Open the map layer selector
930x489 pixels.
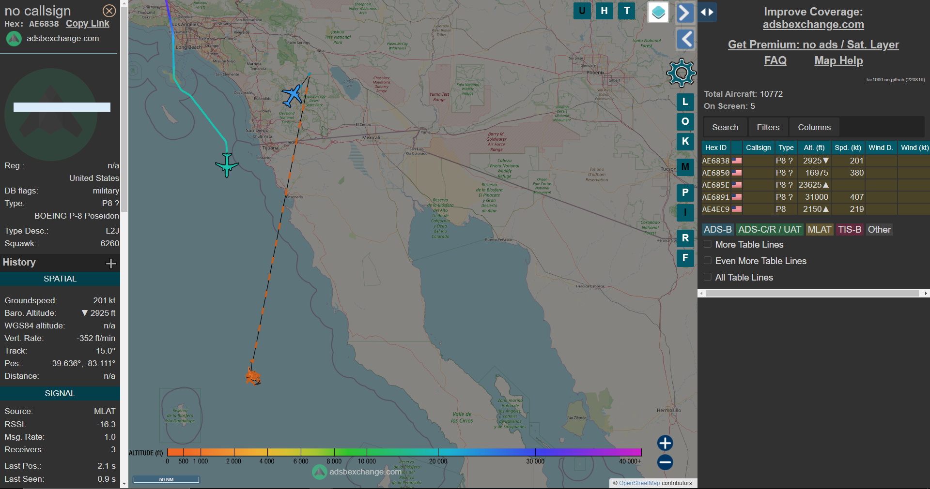click(x=658, y=12)
